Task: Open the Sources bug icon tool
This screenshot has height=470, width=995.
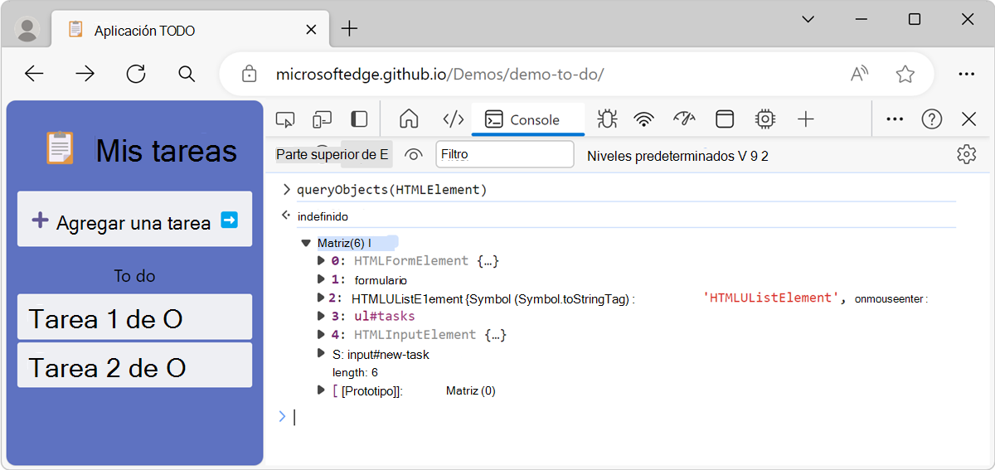Action: tap(607, 119)
